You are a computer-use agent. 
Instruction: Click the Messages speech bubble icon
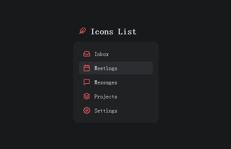pyautogui.click(x=87, y=82)
